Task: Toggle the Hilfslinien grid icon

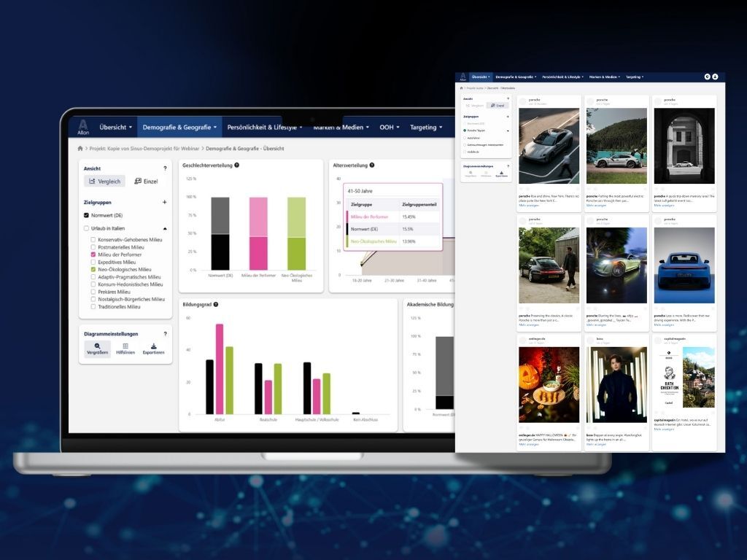Action: [125, 346]
